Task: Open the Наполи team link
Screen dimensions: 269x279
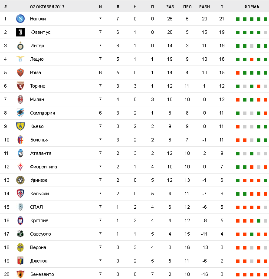Action: pos(38,19)
